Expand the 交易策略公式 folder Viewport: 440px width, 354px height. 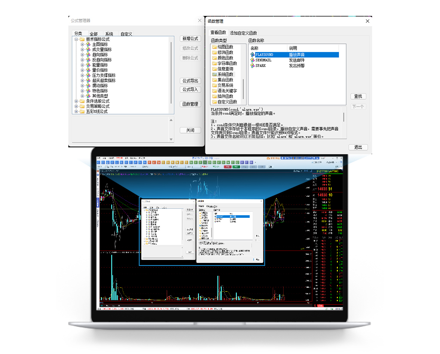76,106
